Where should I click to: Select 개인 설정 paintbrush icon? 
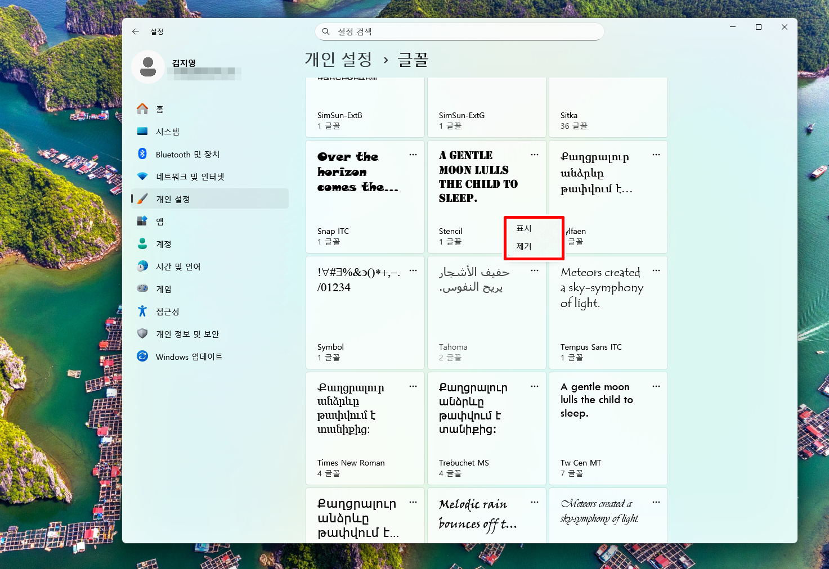142,198
